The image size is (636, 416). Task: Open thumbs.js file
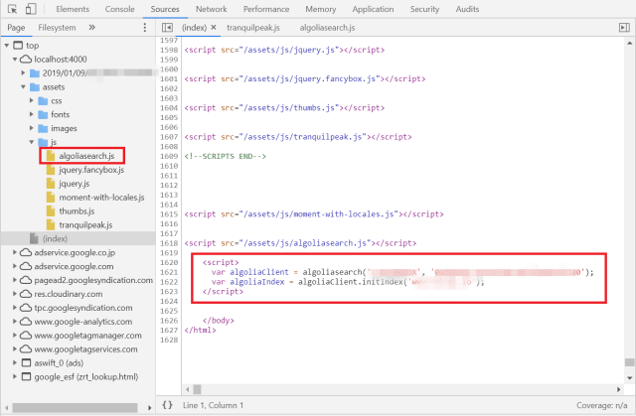[x=77, y=211]
